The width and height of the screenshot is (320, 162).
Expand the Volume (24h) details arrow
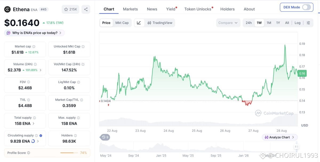41,70
